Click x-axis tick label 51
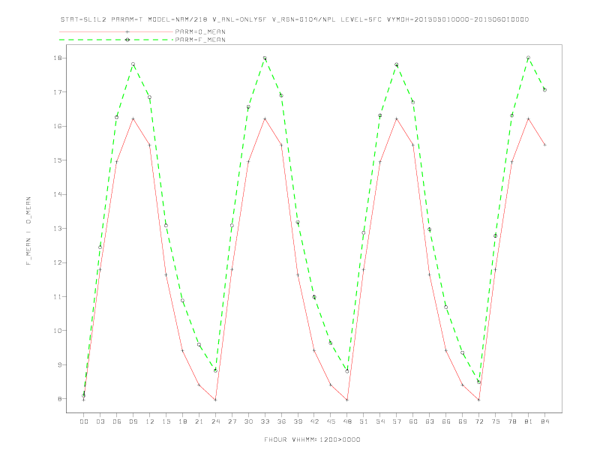This screenshot has height=459, width=594. [x=364, y=421]
